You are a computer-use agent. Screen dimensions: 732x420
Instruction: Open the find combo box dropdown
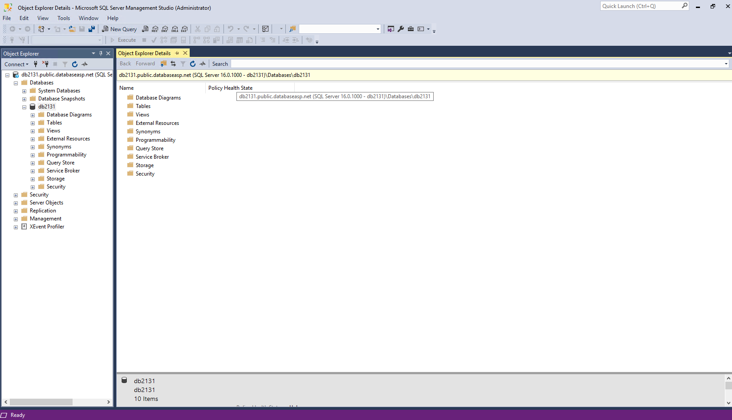tap(378, 29)
